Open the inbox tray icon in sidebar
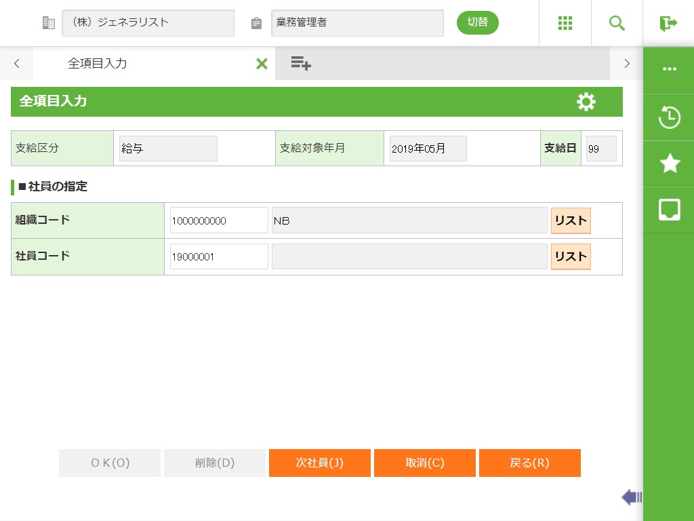694x521 pixels. pos(669,210)
